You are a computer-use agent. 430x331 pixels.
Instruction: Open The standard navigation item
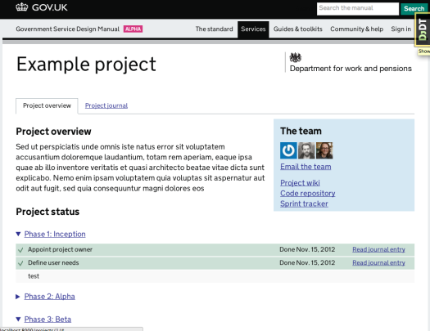pyautogui.click(x=214, y=29)
